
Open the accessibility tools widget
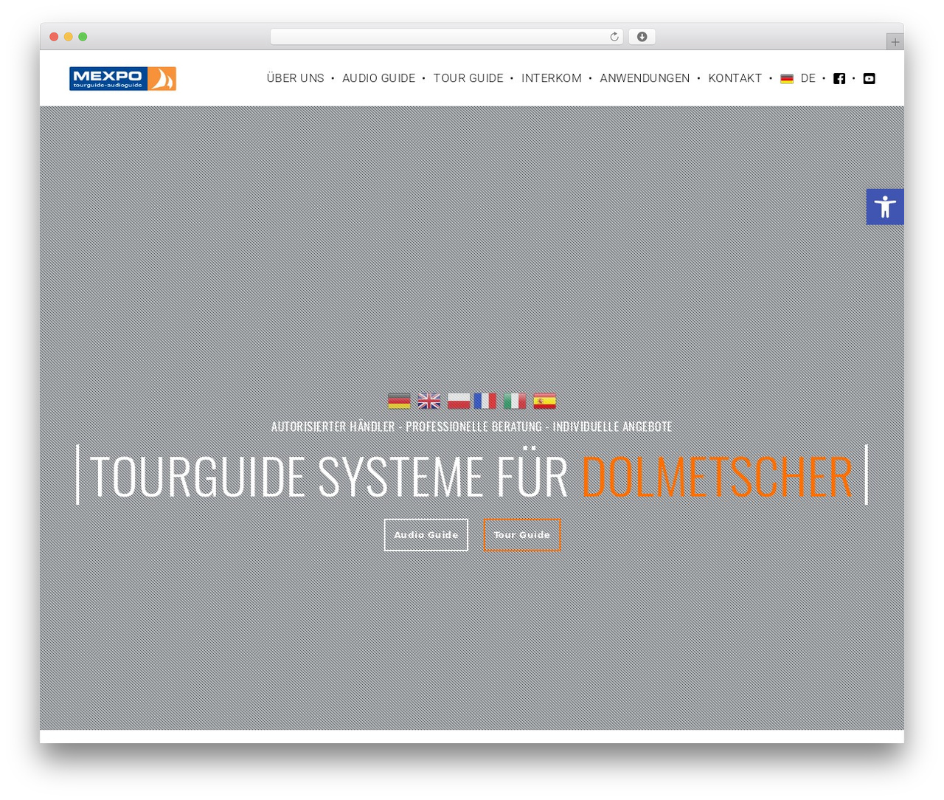click(885, 207)
